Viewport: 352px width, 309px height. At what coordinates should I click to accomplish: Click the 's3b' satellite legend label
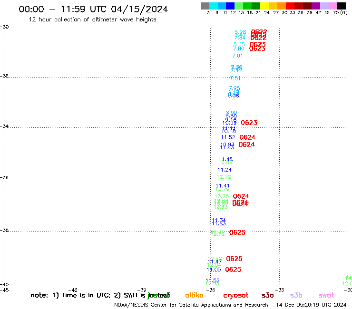296,295
